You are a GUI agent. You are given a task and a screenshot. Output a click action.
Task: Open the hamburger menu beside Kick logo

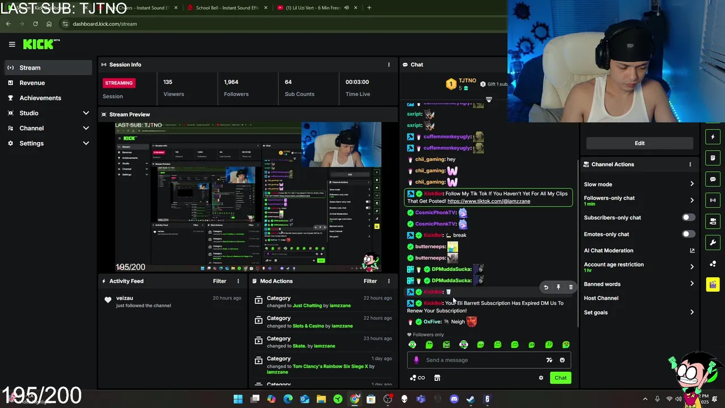tap(12, 44)
